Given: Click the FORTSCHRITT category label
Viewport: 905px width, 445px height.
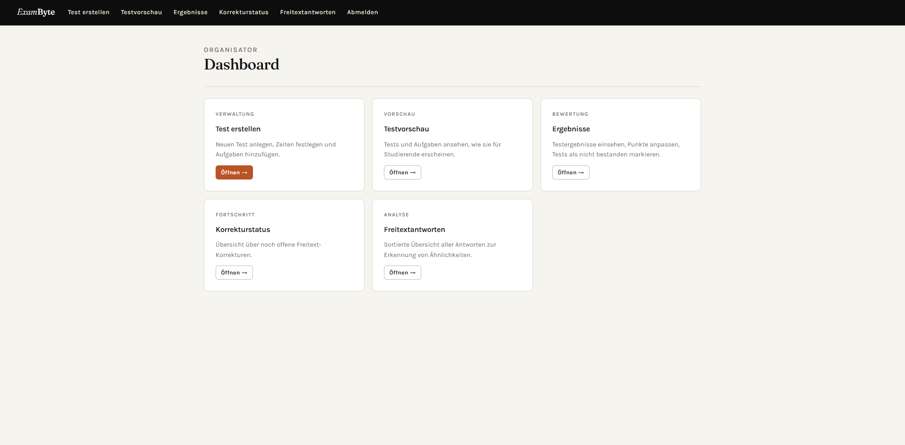Looking at the screenshot, I should [235, 215].
